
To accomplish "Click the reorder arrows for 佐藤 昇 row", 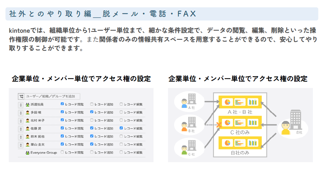I will pos(21,129).
